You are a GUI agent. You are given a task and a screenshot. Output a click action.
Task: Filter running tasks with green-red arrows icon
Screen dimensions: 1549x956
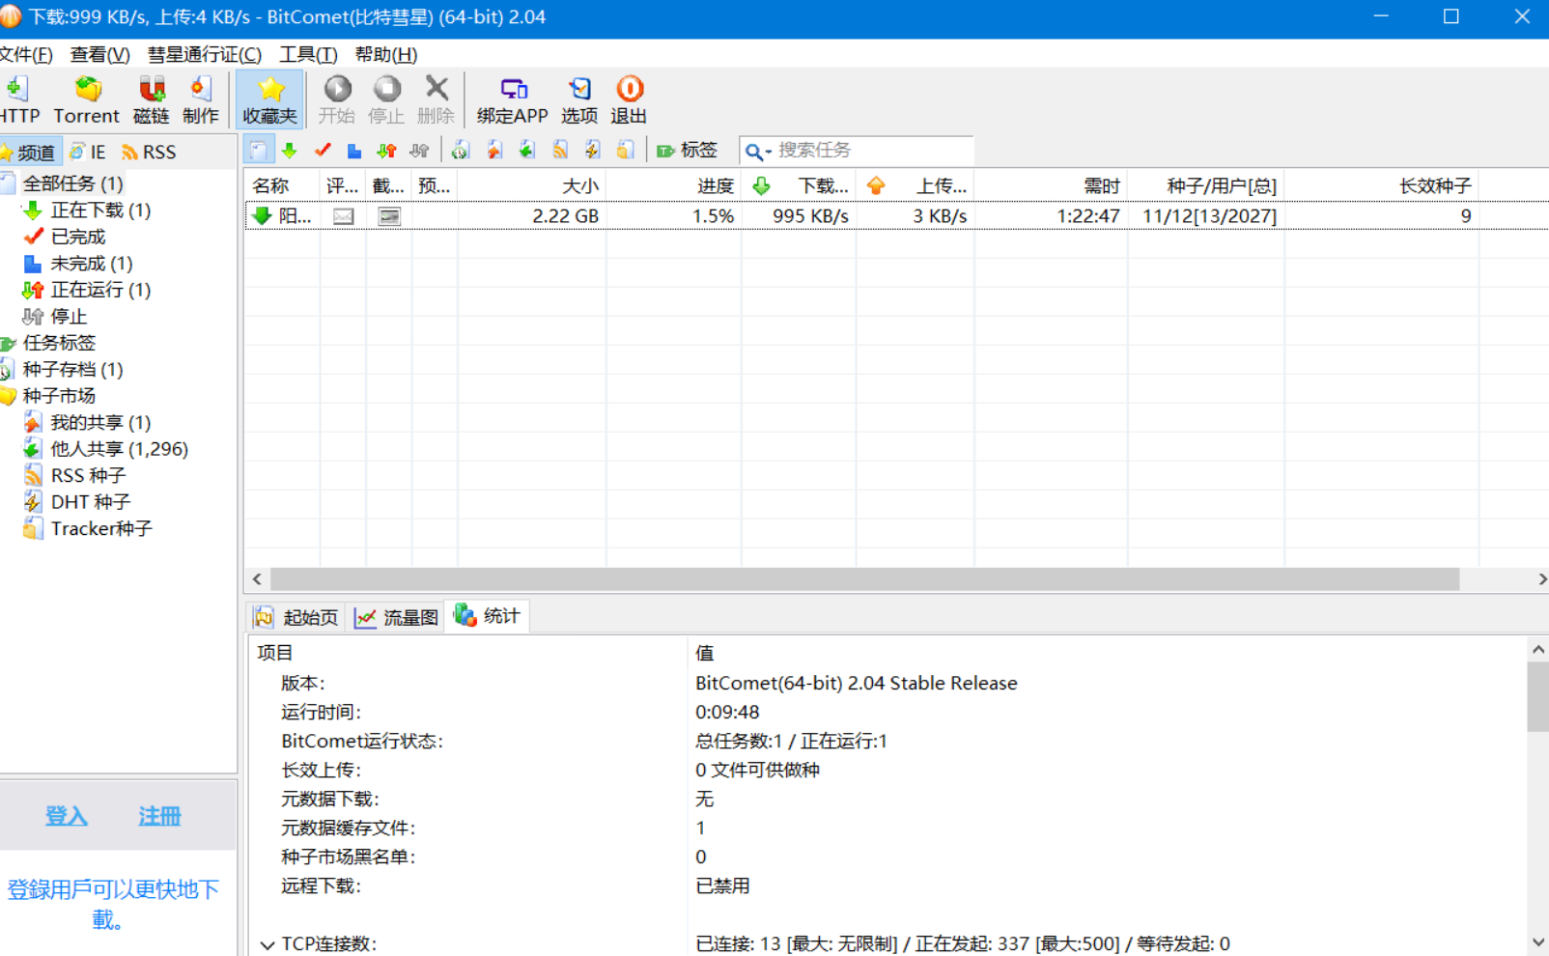[386, 150]
